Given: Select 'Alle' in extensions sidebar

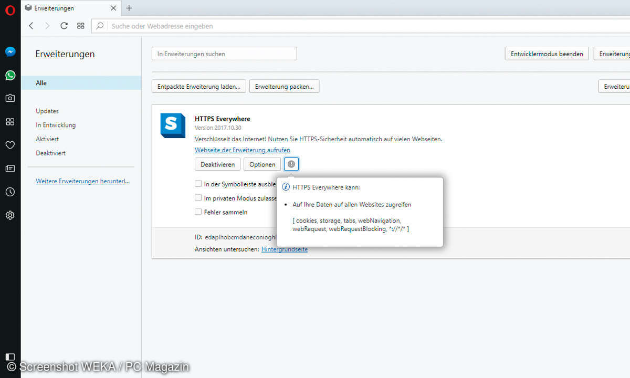Looking at the screenshot, I should pos(81,83).
